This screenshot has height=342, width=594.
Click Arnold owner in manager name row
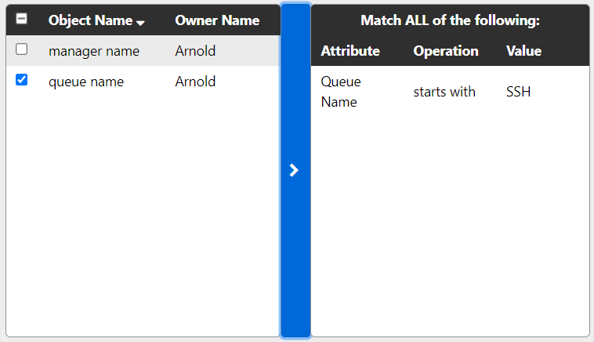pyautogui.click(x=195, y=51)
